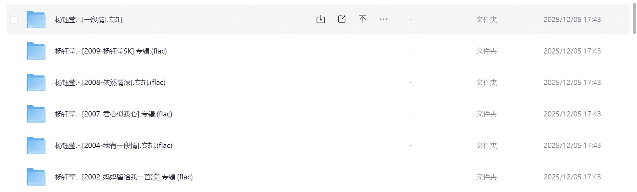Image resolution: width=637 pixels, height=192 pixels.
Task: Tick the checkbox for the 一段情 folder
Action: point(14,20)
